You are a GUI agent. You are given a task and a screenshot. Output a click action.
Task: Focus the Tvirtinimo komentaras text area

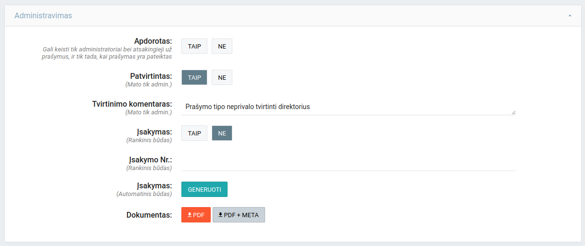[x=346, y=107]
